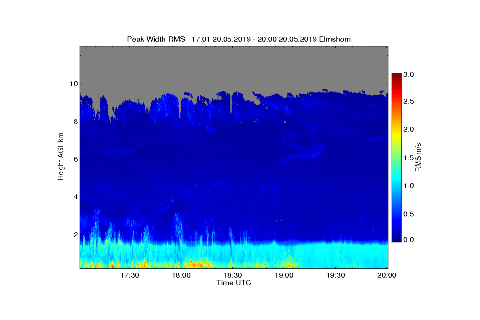Select the 19:00 time tick label
480x320 pixels.
tap(284, 275)
